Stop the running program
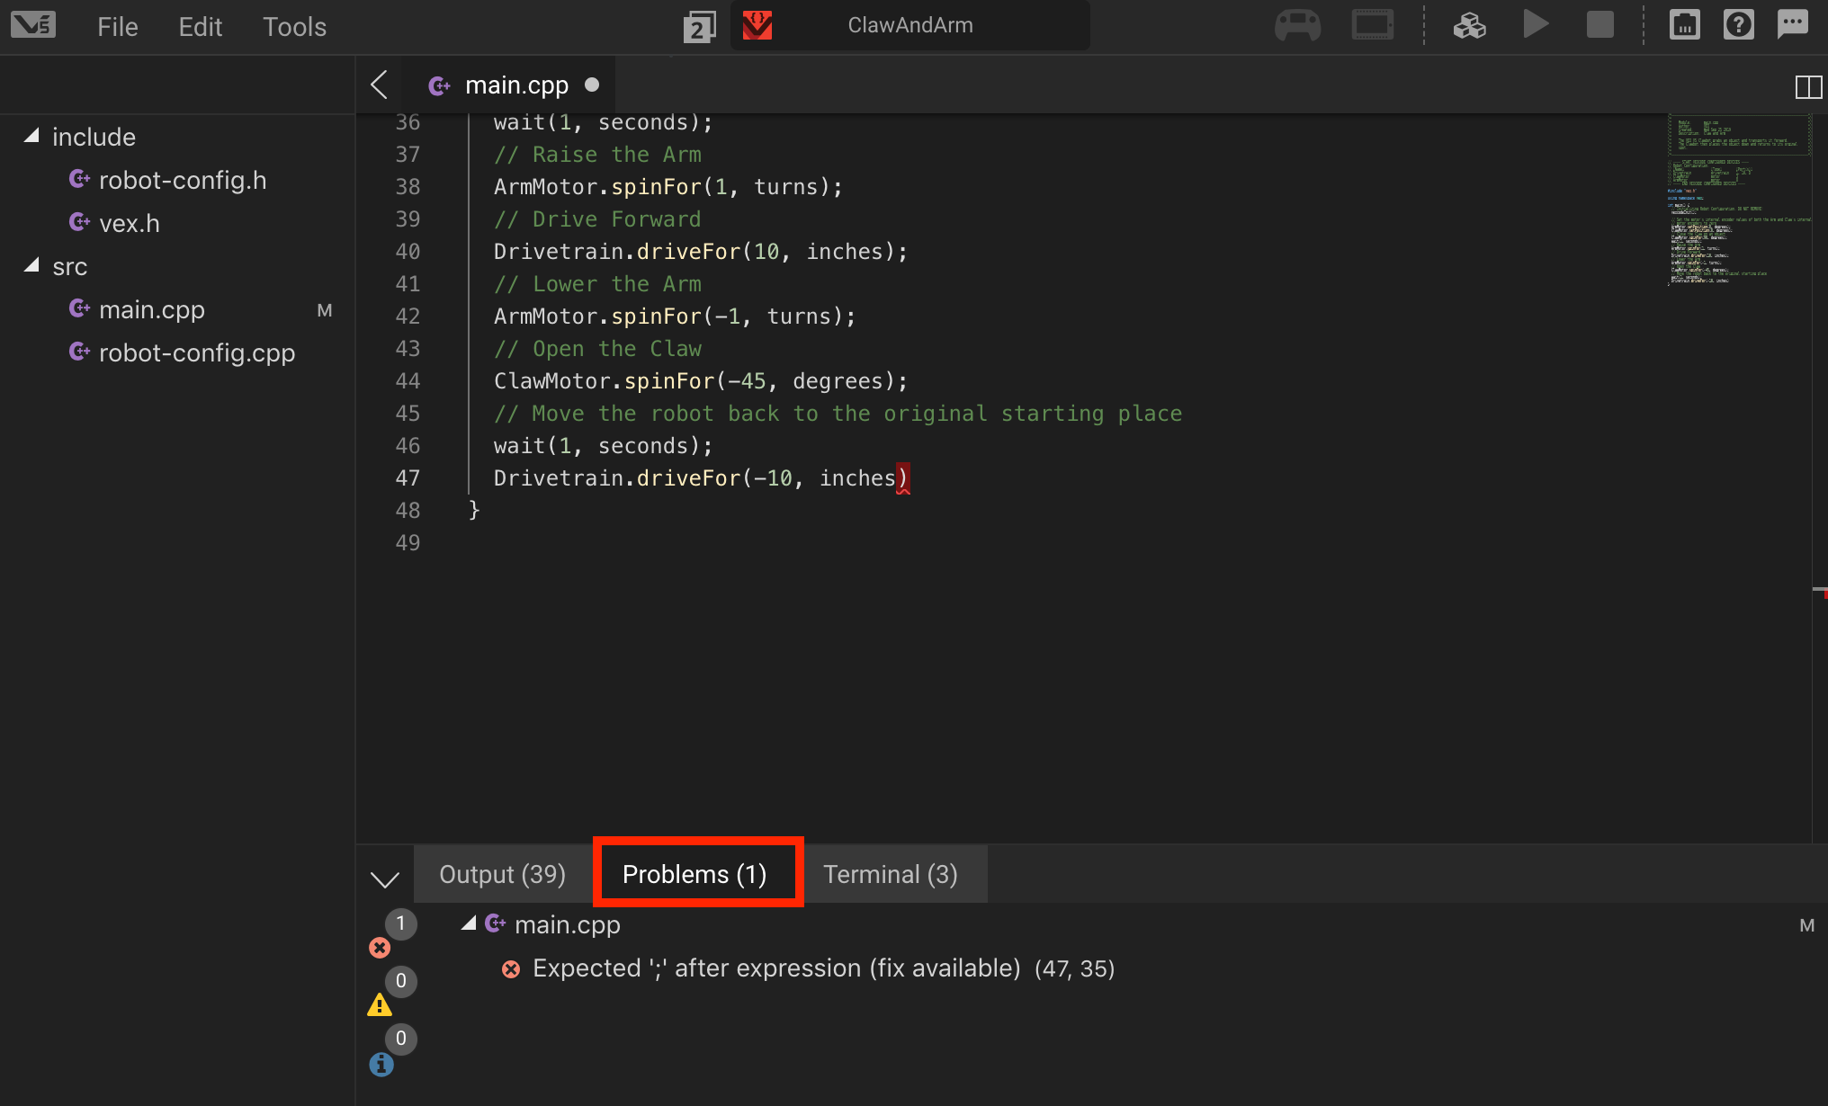This screenshot has height=1106, width=1828. 1599,24
